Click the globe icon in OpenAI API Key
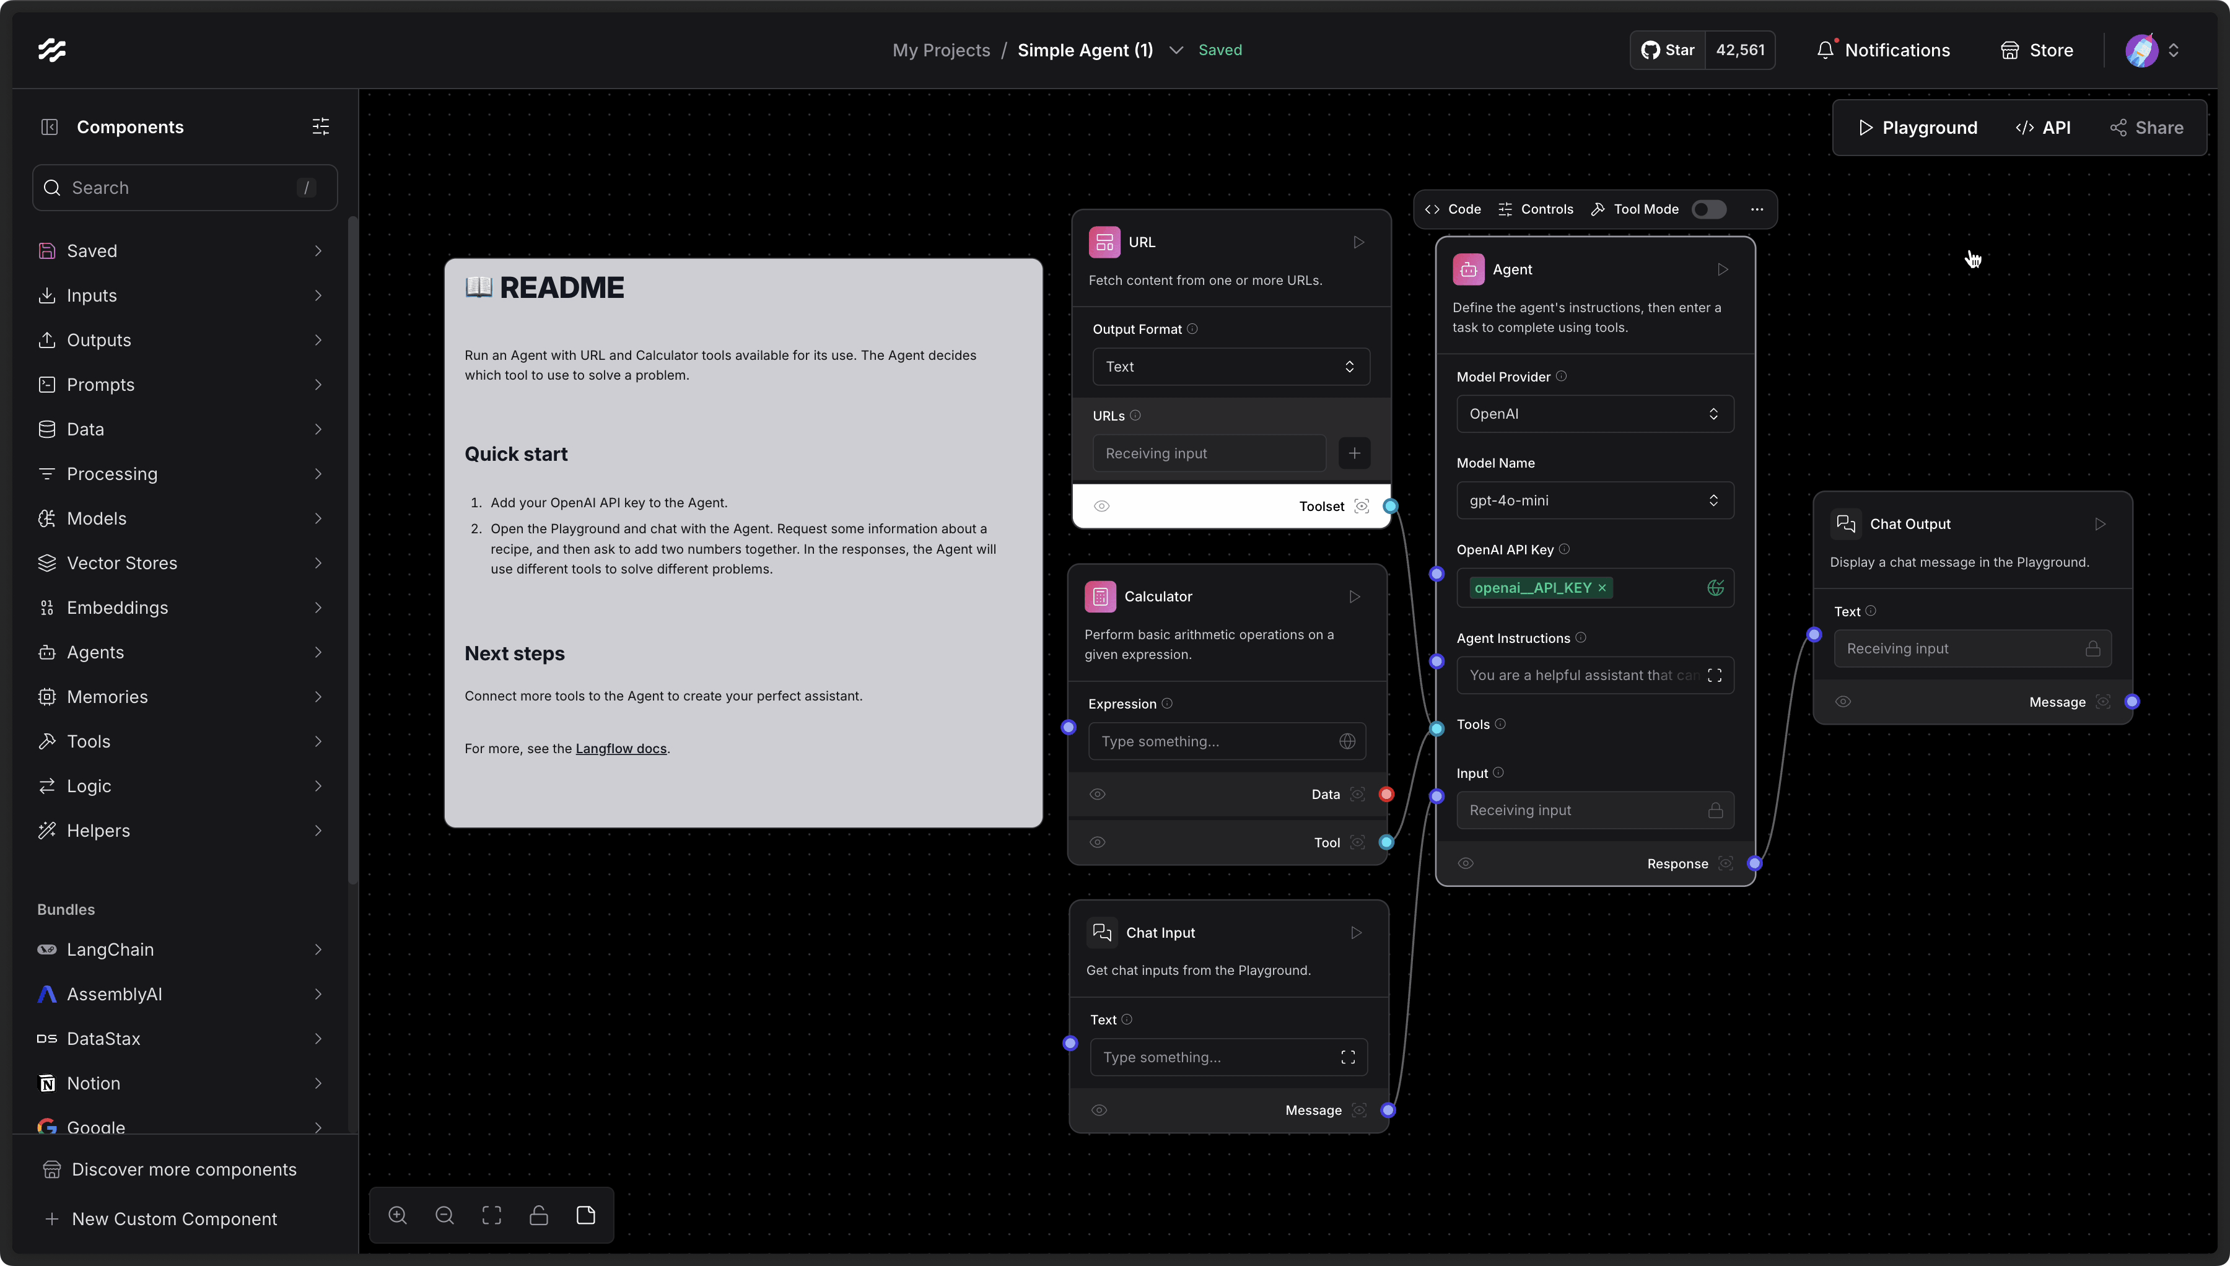Viewport: 2230px width, 1266px height. click(1715, 588)
